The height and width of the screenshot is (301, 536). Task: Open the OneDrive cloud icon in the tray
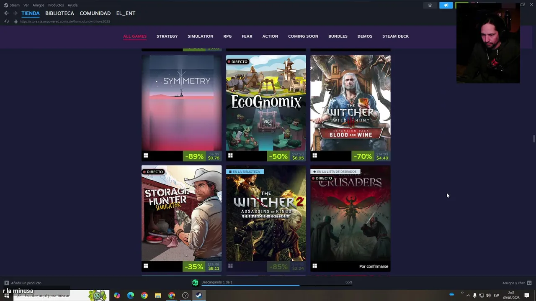(451, 294)
